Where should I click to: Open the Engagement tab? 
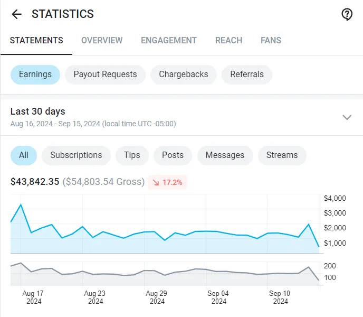coord(169,40)
